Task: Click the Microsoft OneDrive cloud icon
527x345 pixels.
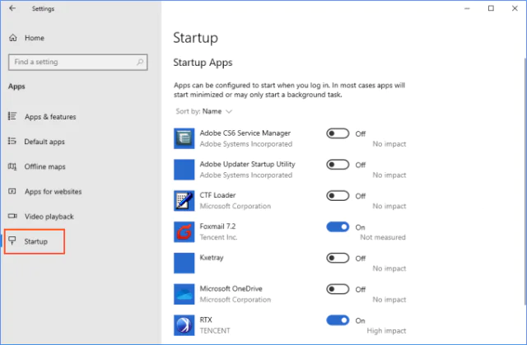Action: pos(184,294)
